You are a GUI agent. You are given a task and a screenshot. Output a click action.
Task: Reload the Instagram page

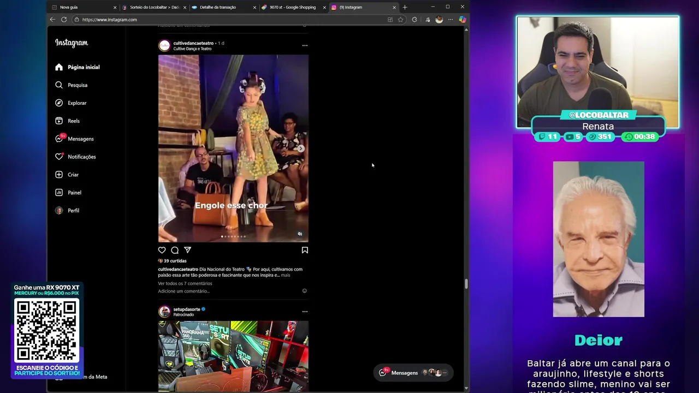tap(64, 20)
